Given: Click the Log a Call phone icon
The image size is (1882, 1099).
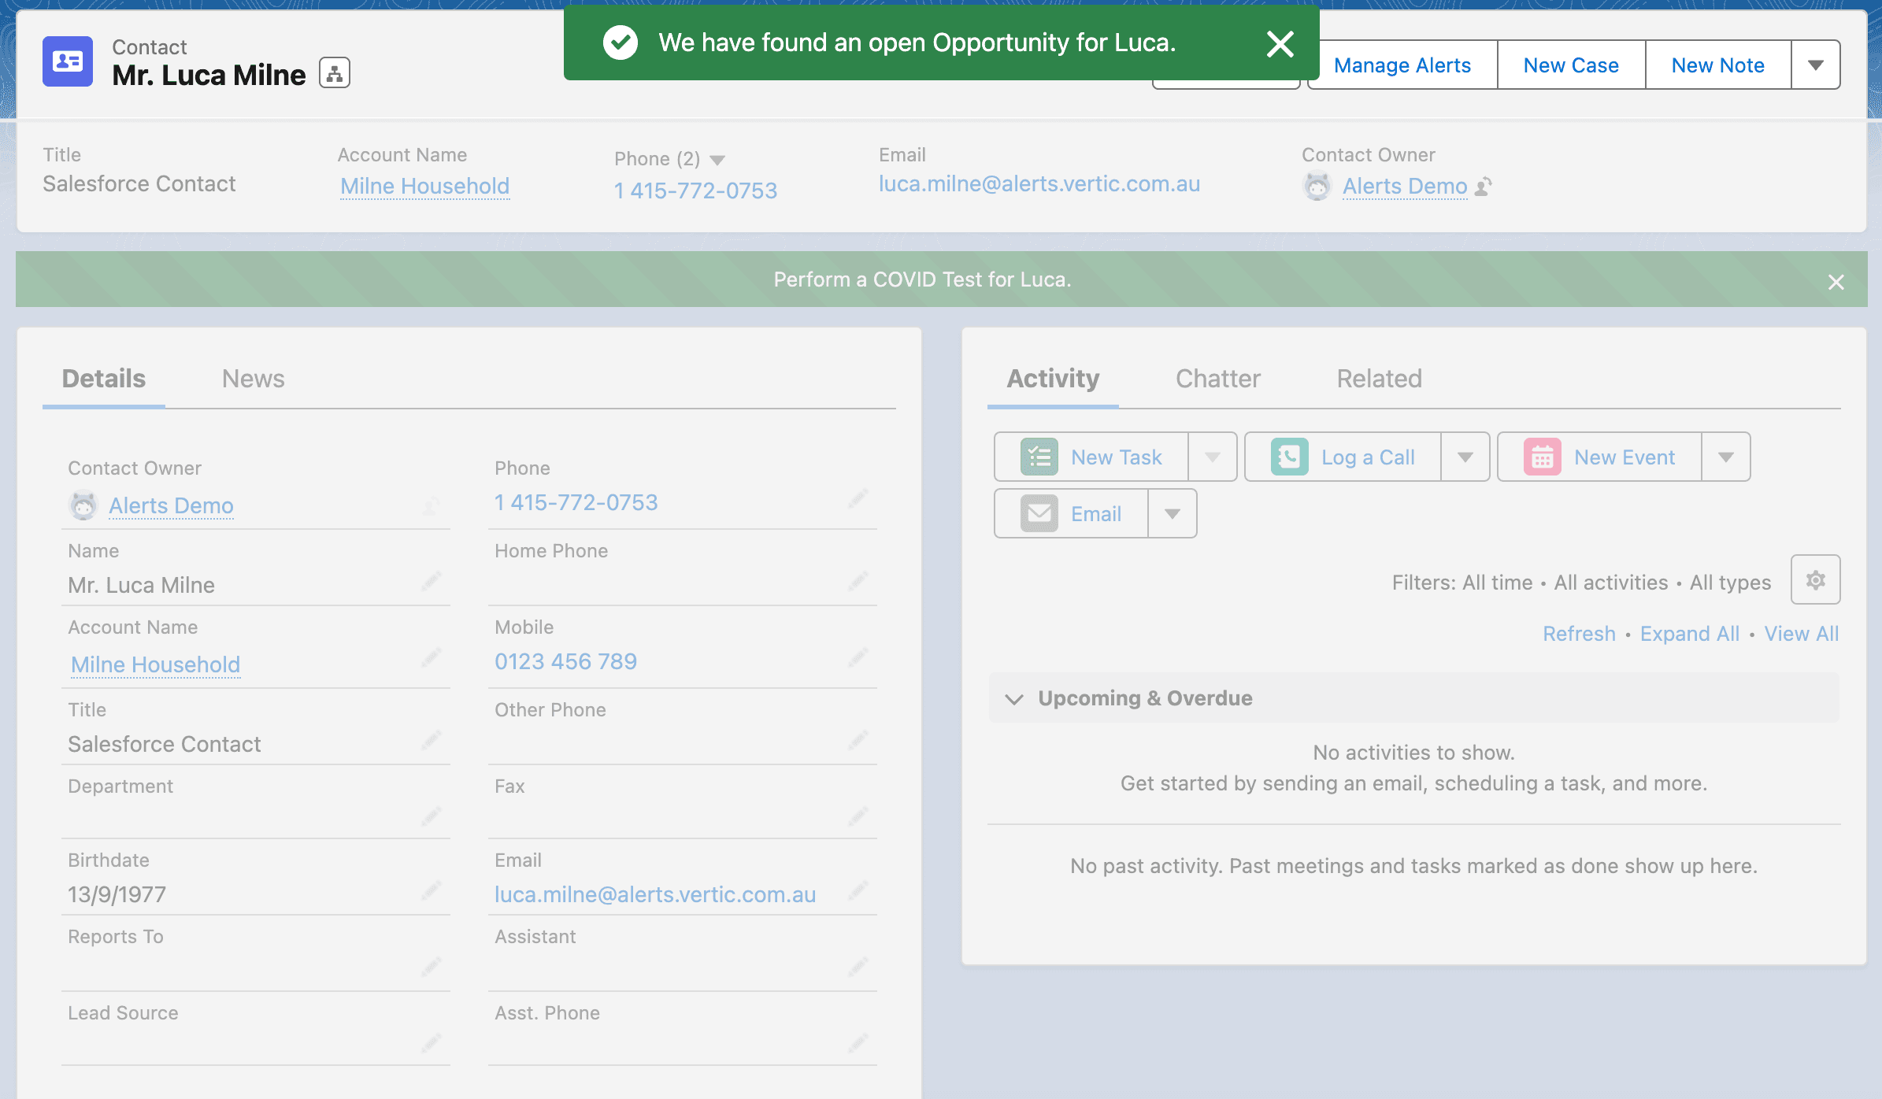Looking at the screenshot, I should [1290, 457].
